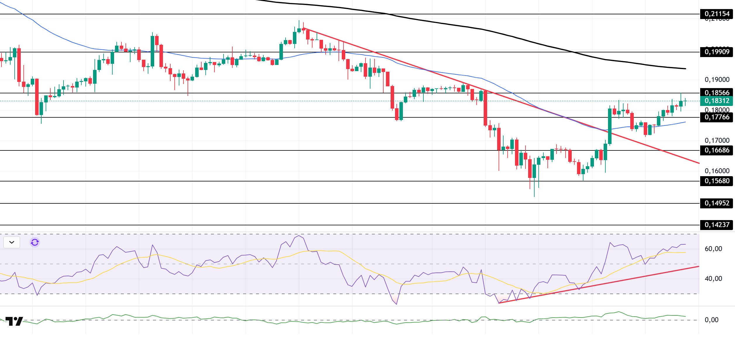Select the 0,18566 resistance level label
Screen dimensions: 735x338
[716, 93]
